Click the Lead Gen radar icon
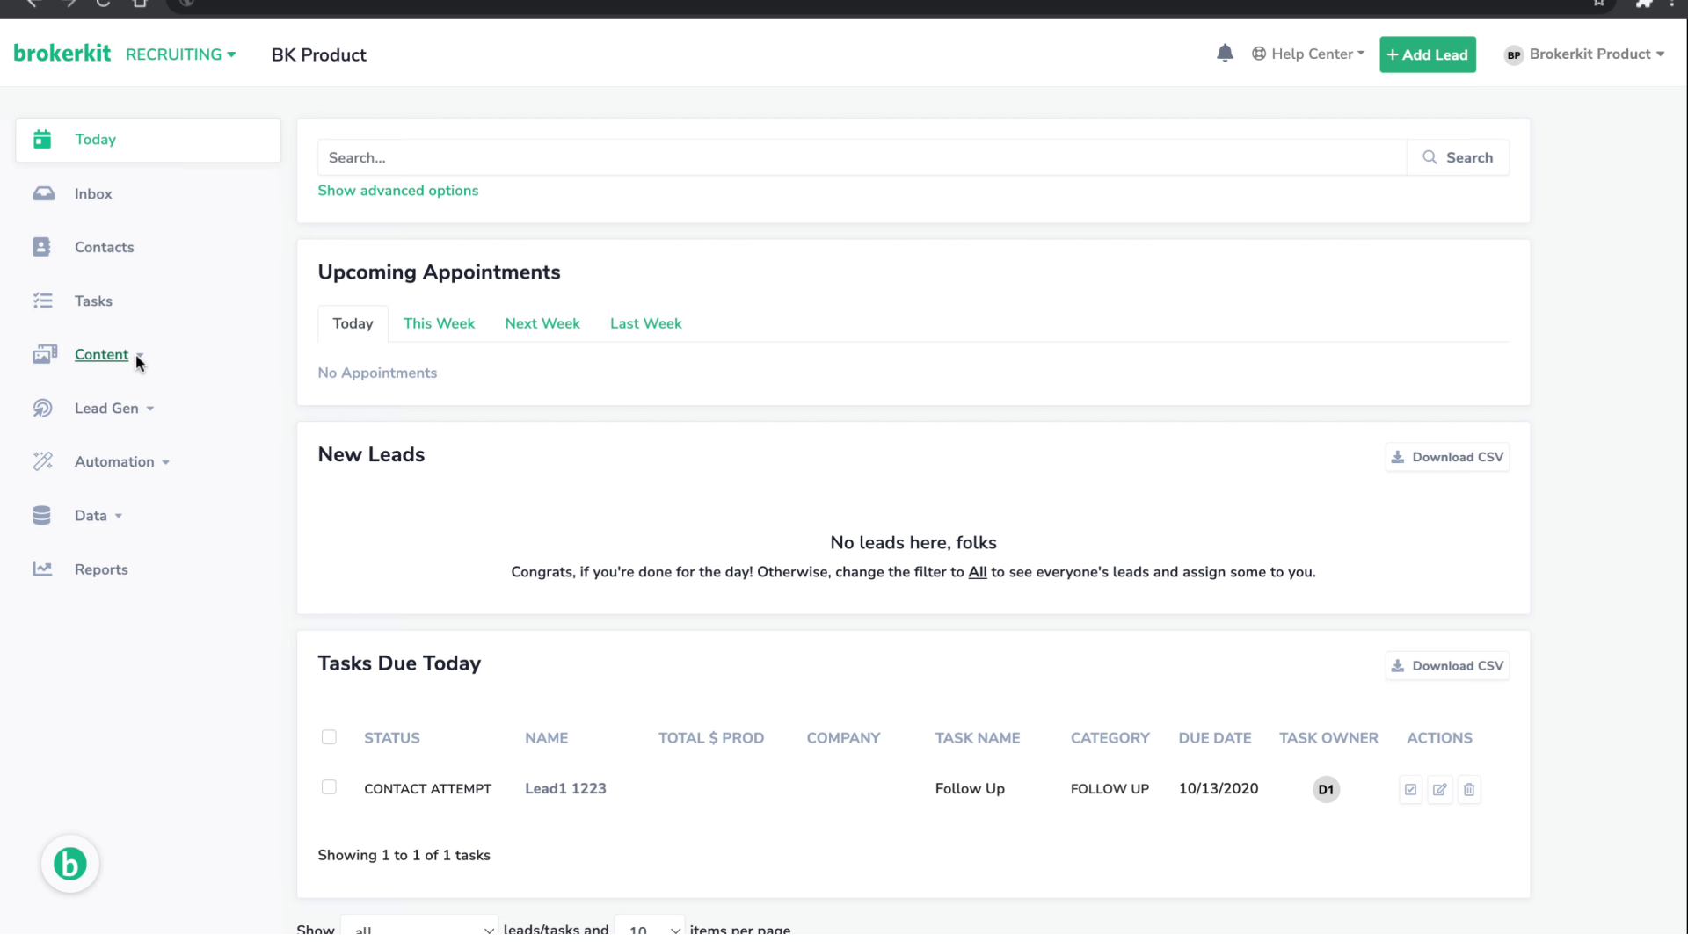Screen dimensions: 1688x949 click(42, 408)
